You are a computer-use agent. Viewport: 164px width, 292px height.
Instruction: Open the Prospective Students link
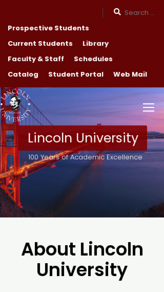[48, 28]
